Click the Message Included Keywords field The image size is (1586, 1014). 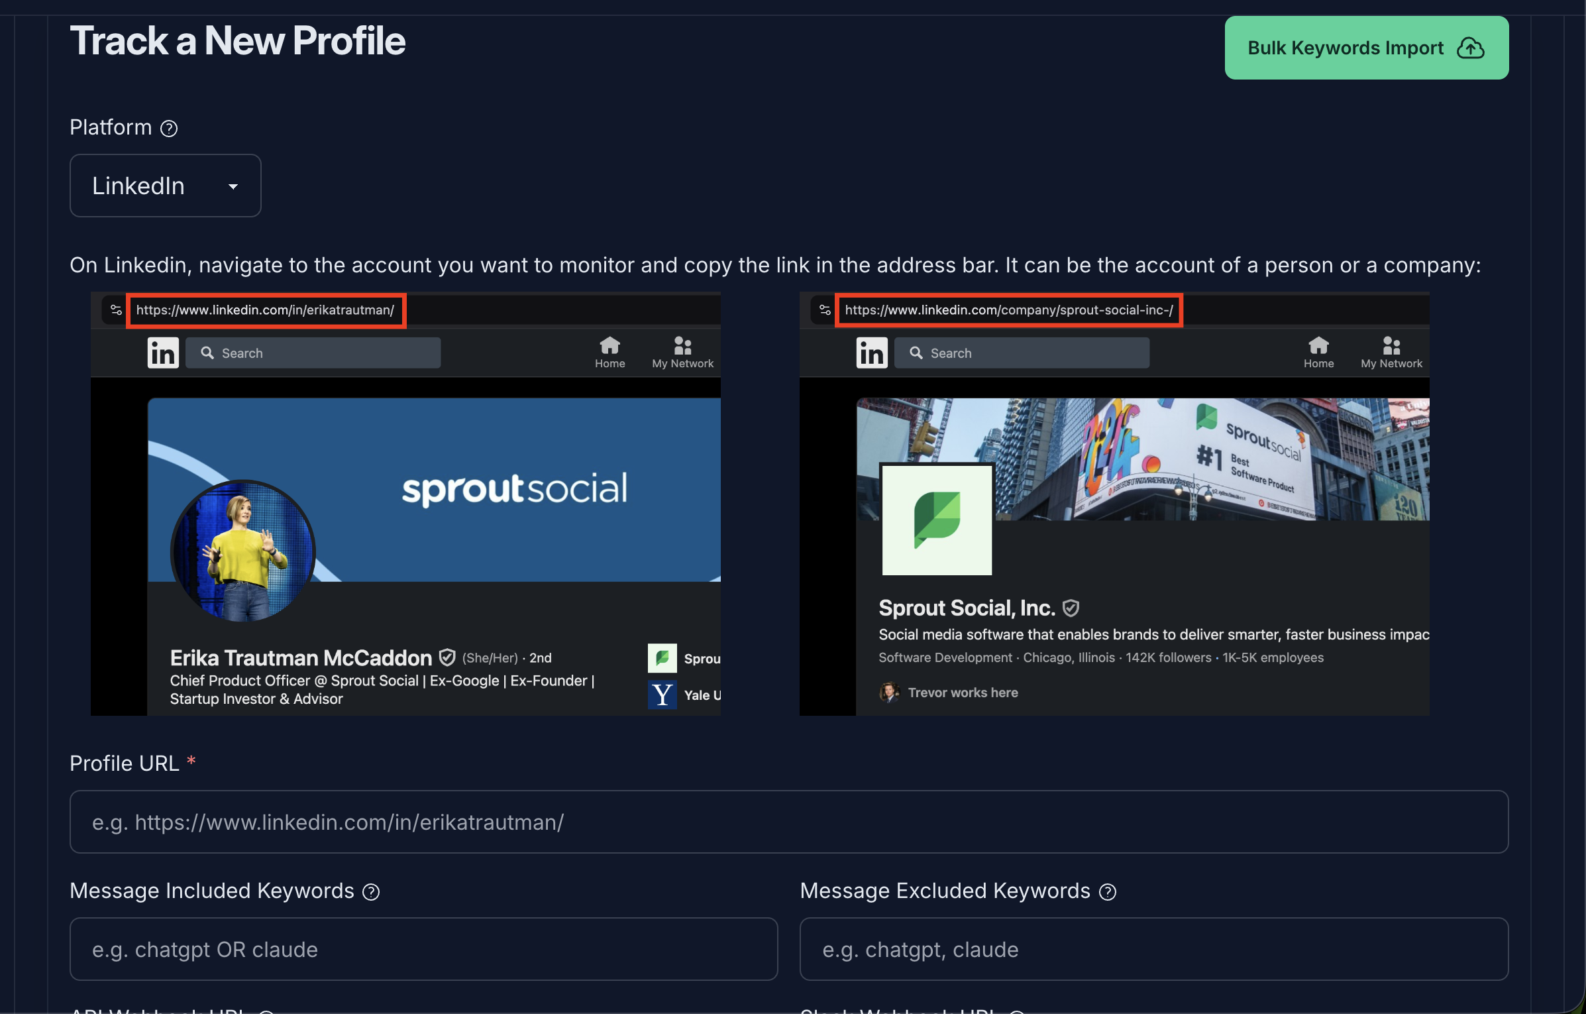(x=424, y=949)
